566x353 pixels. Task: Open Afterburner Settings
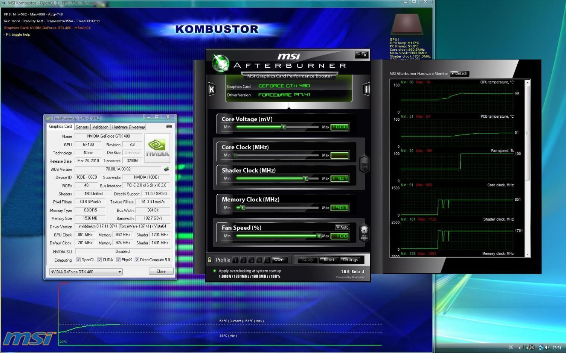click(x=350, y=260)
